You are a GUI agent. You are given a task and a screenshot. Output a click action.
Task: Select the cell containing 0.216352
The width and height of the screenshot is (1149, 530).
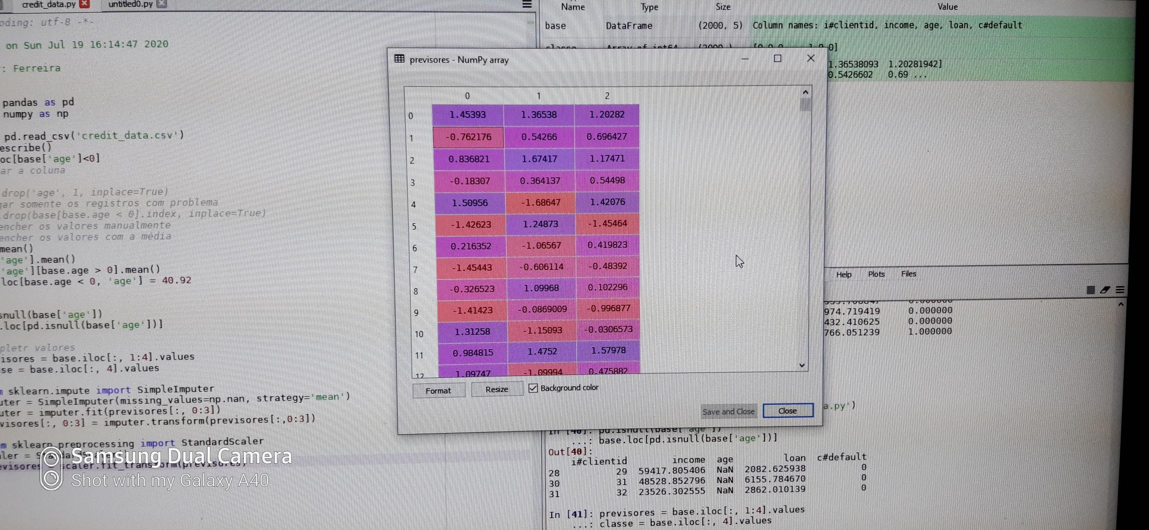coord(471,247)
